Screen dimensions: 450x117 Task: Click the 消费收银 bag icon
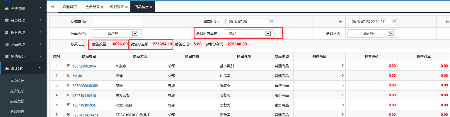(6, 8)
